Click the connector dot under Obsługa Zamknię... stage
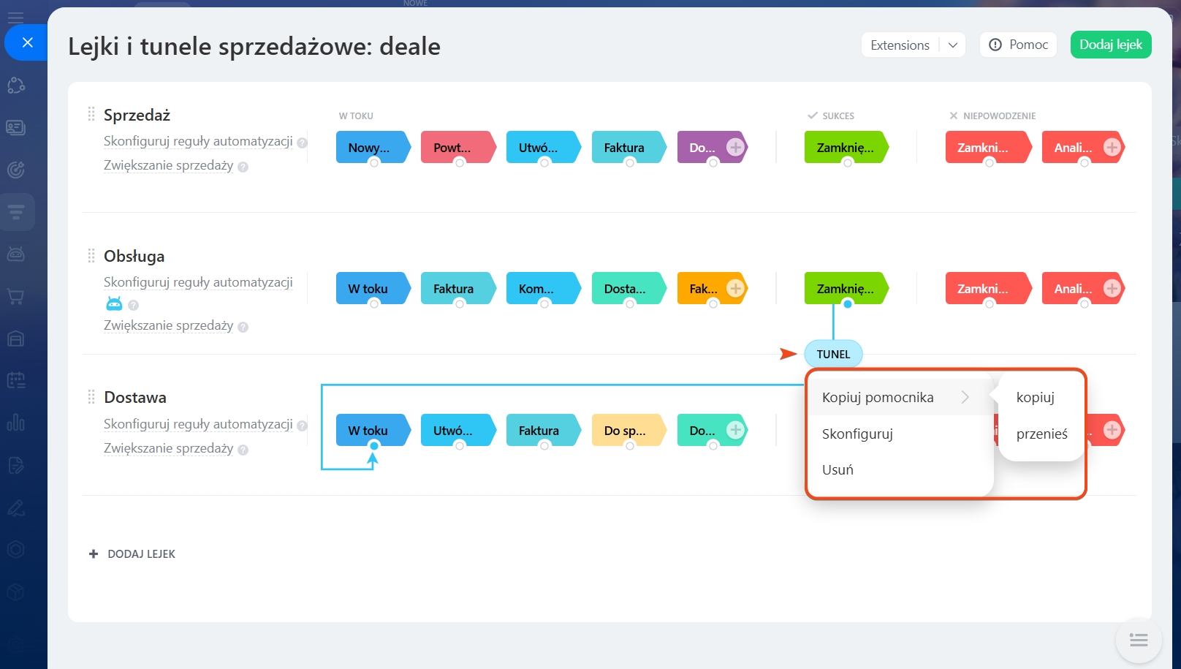 point(847,304)
